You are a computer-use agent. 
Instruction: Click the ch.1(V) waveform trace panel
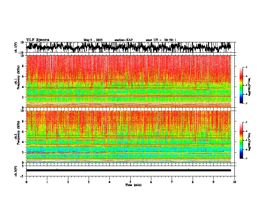[130, 47]
